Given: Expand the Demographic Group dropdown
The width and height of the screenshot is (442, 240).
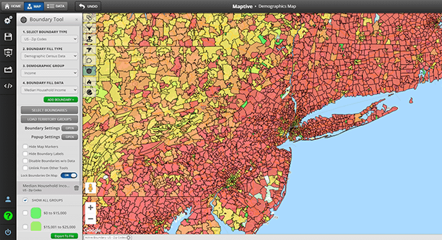Looking at the screenshot, I should 49,73.
